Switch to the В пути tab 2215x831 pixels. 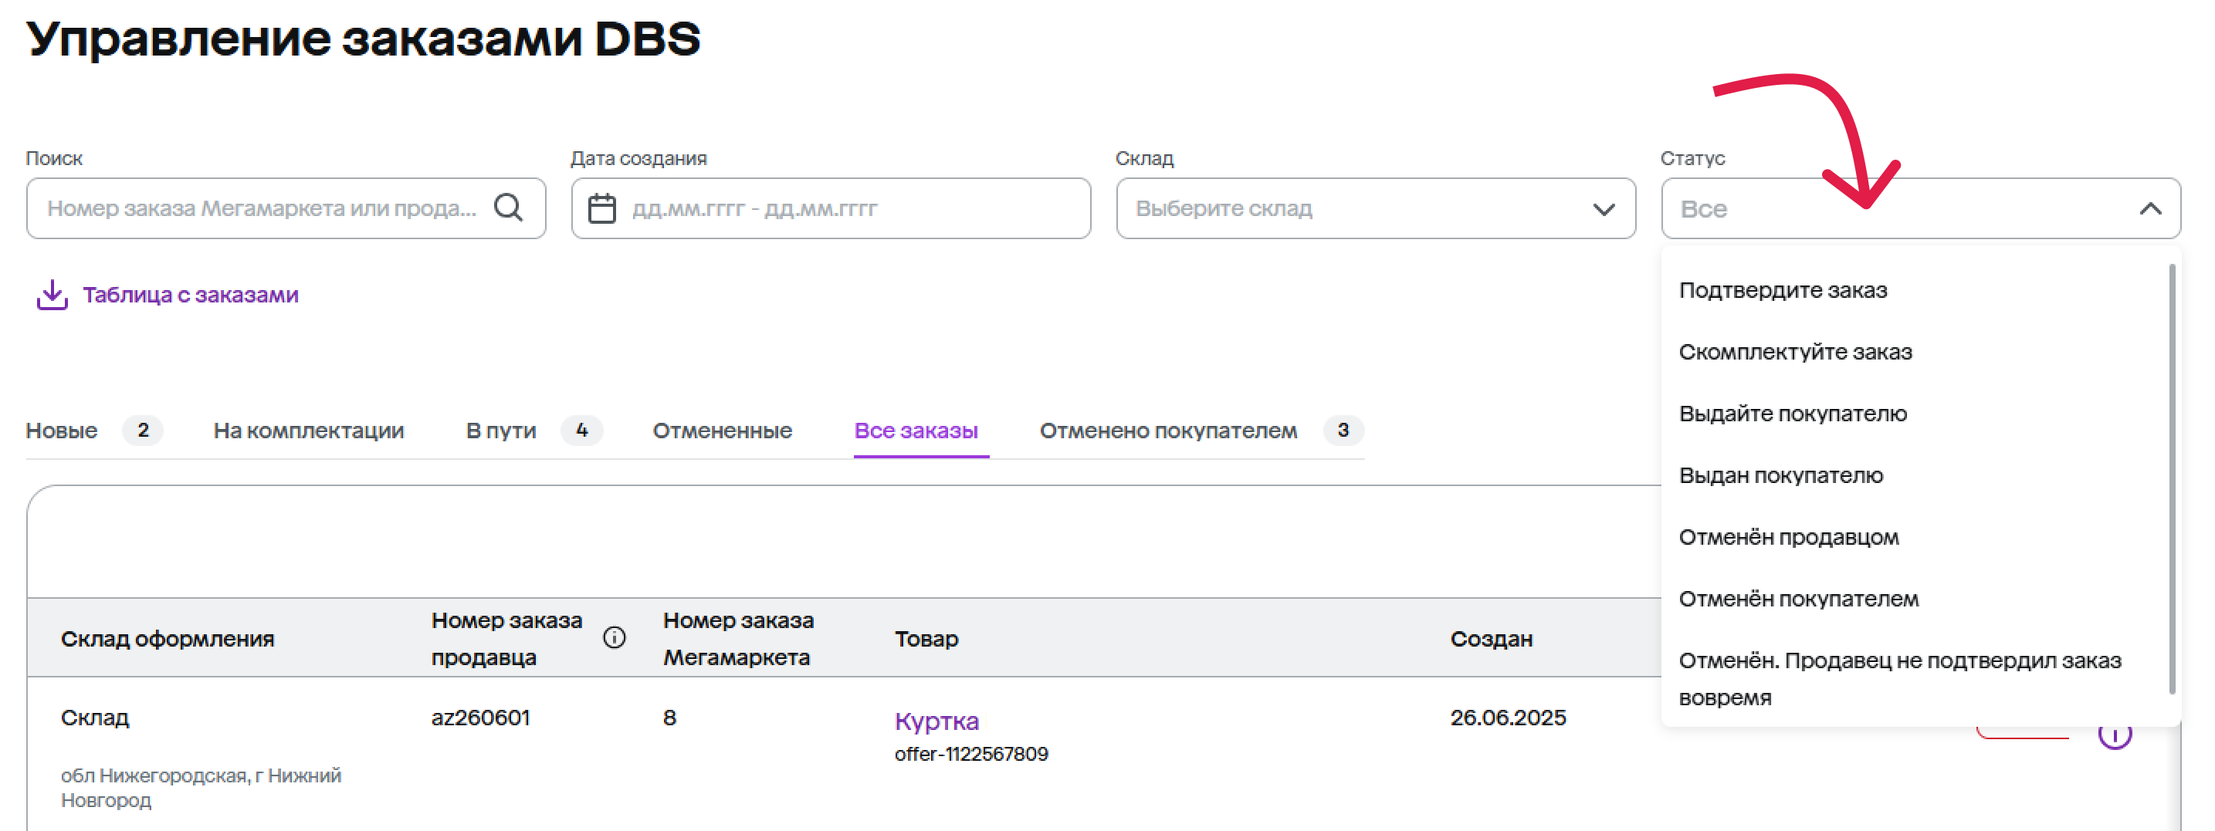coord(500,431)
